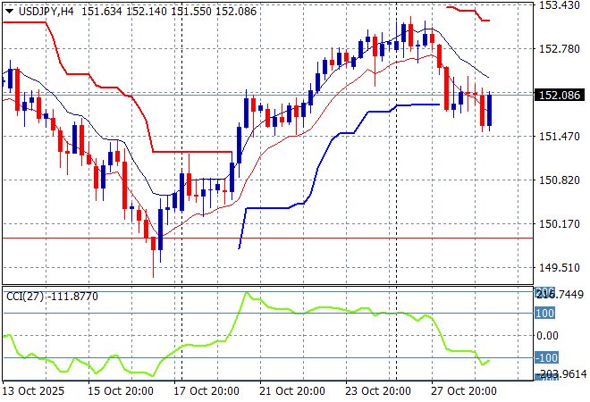Select the 150.170 price axis label
The width and height of the screenshot is (590, 402).
(560, 224)
